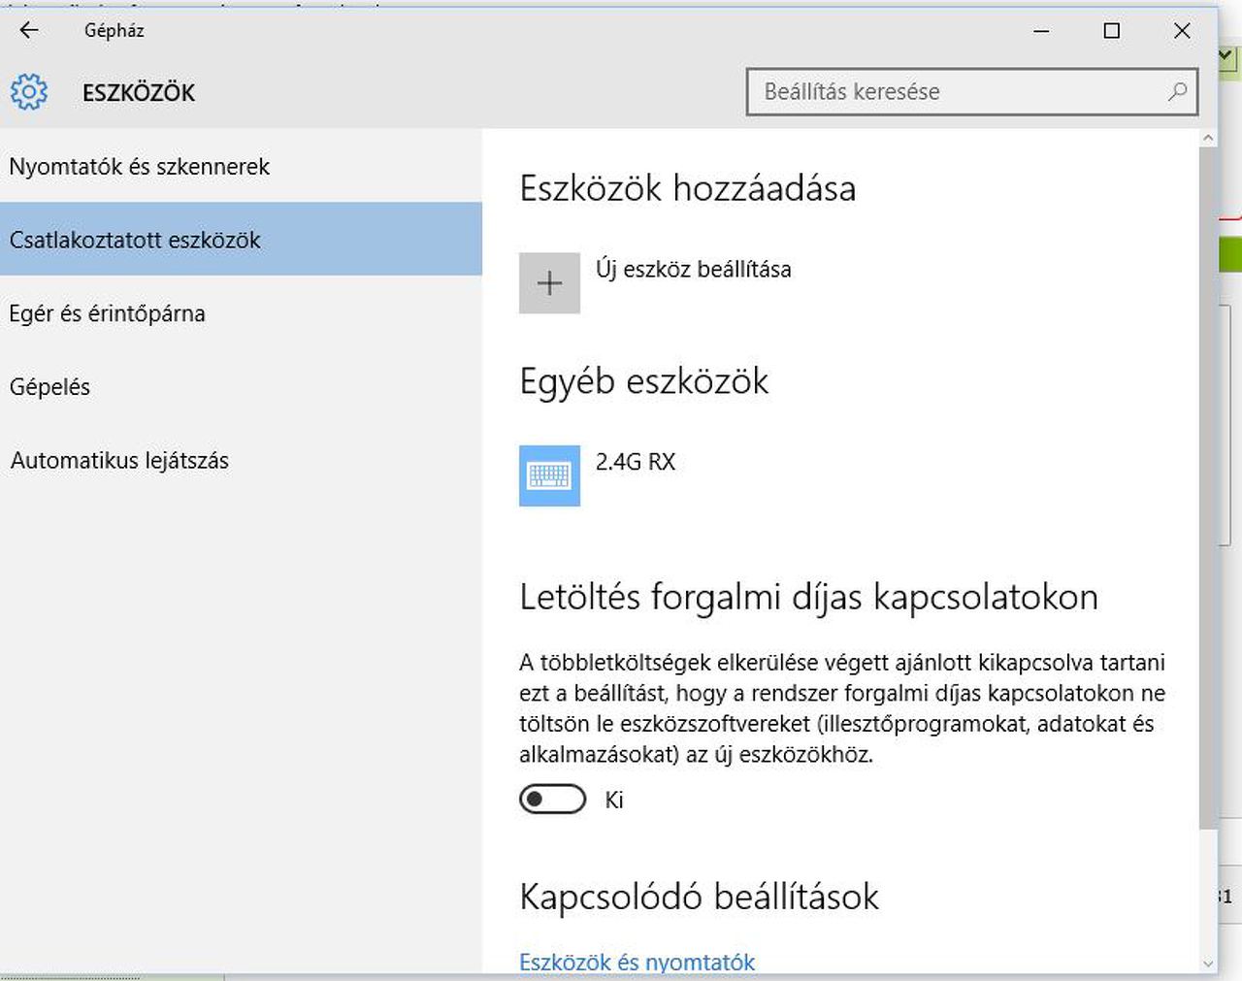1242x981 pixels.
Task: Open Eszközök és nyomtatók link
Action: pos(637,962)
